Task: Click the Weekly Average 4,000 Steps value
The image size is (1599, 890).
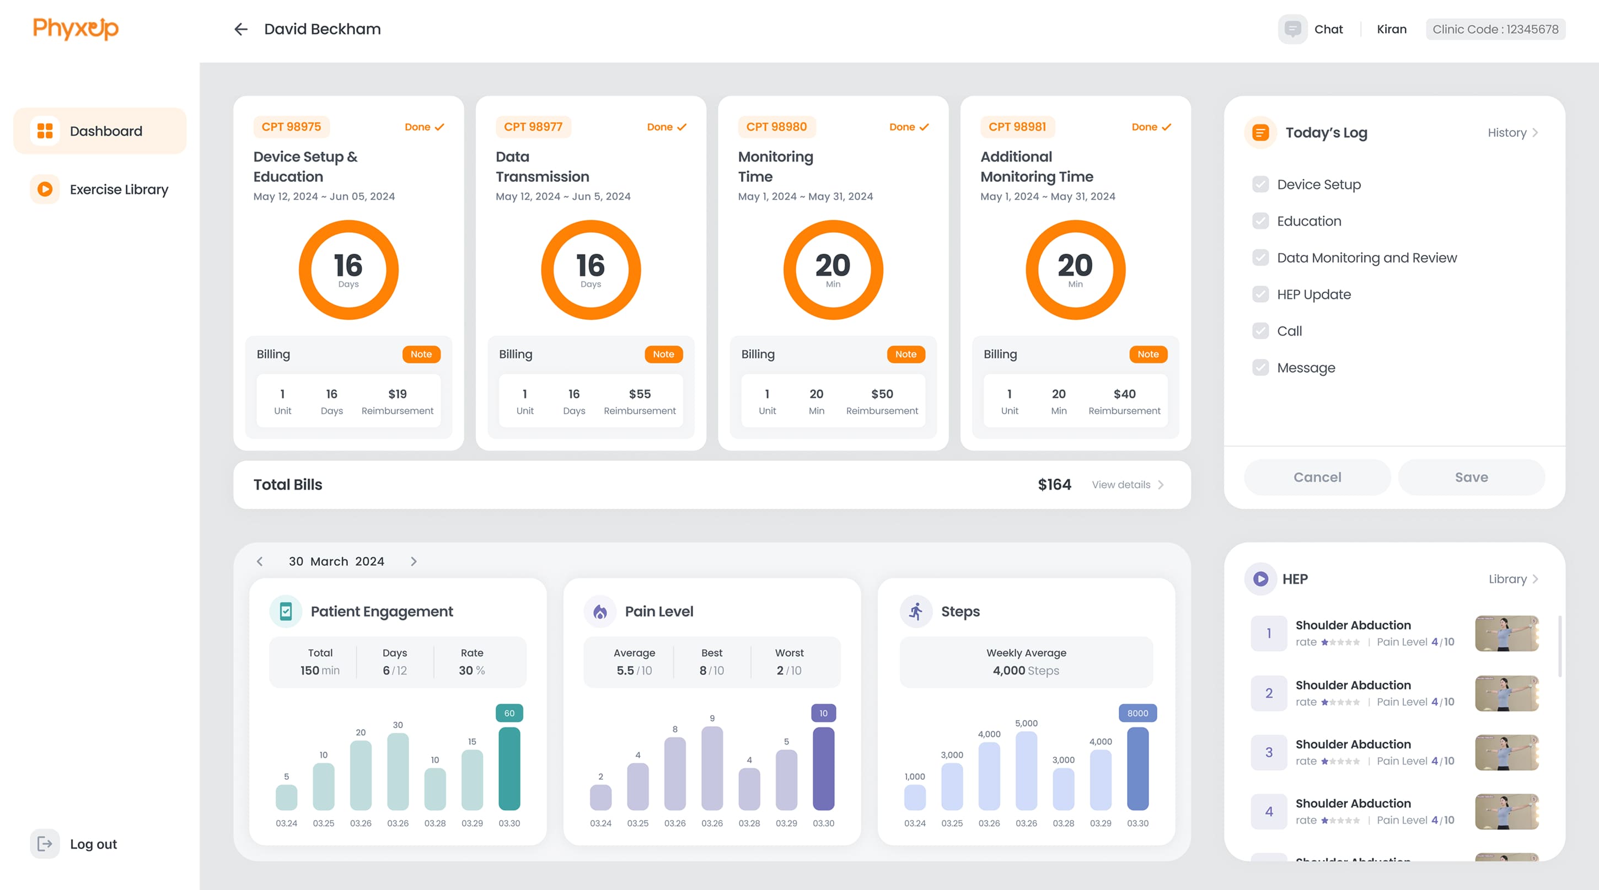Action: [1026, 671]
